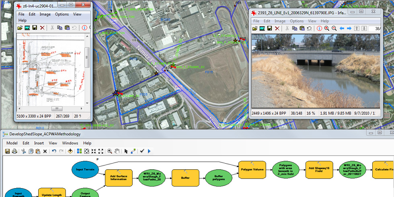
Task: Select the Input Terrain model variable
Action: (x=85, y=169)
